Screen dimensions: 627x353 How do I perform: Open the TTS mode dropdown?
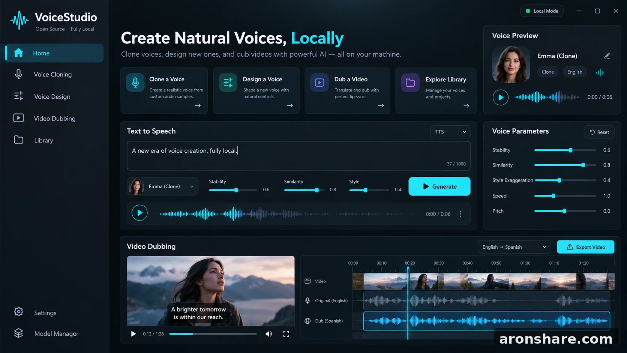tap(450, 132)
